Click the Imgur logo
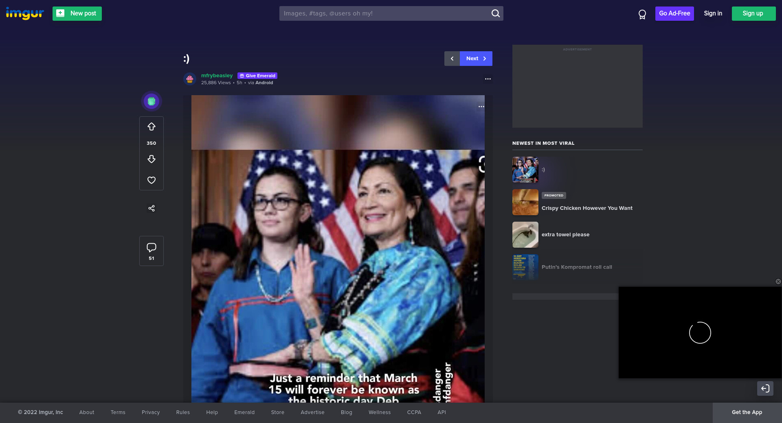782x423 pixels. 25,13
